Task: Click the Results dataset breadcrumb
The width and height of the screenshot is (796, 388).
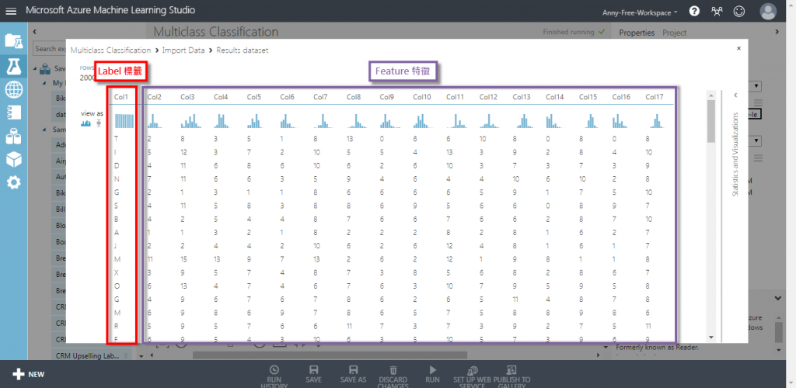Action: pyautogui.click(x=243, y=50)
